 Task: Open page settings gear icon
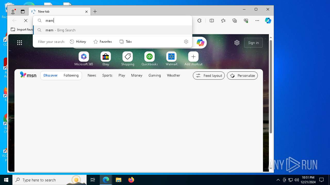point(237,43)
